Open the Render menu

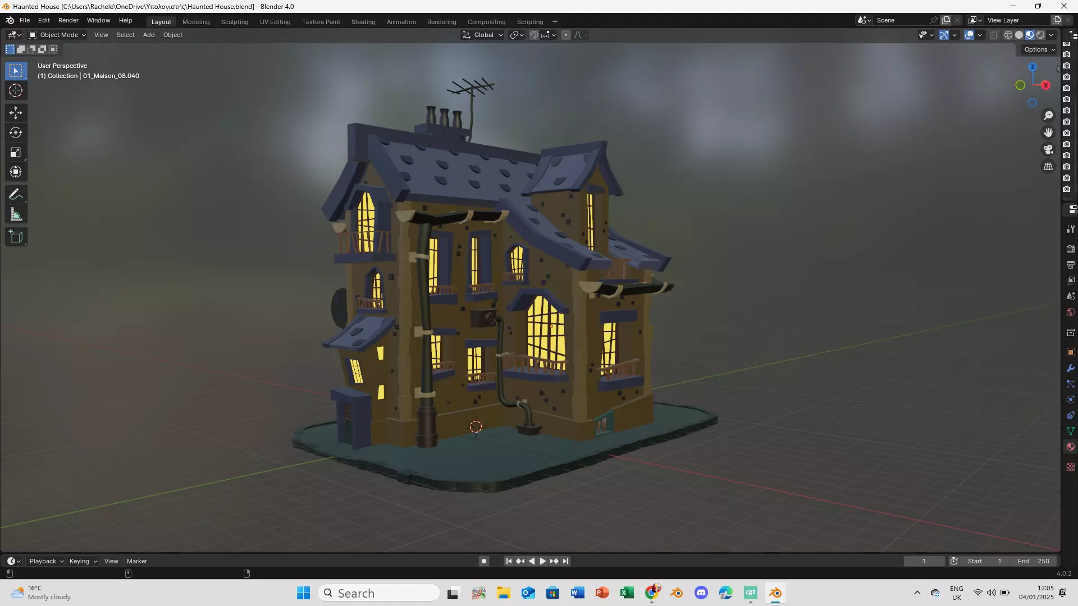pos(68,20)
